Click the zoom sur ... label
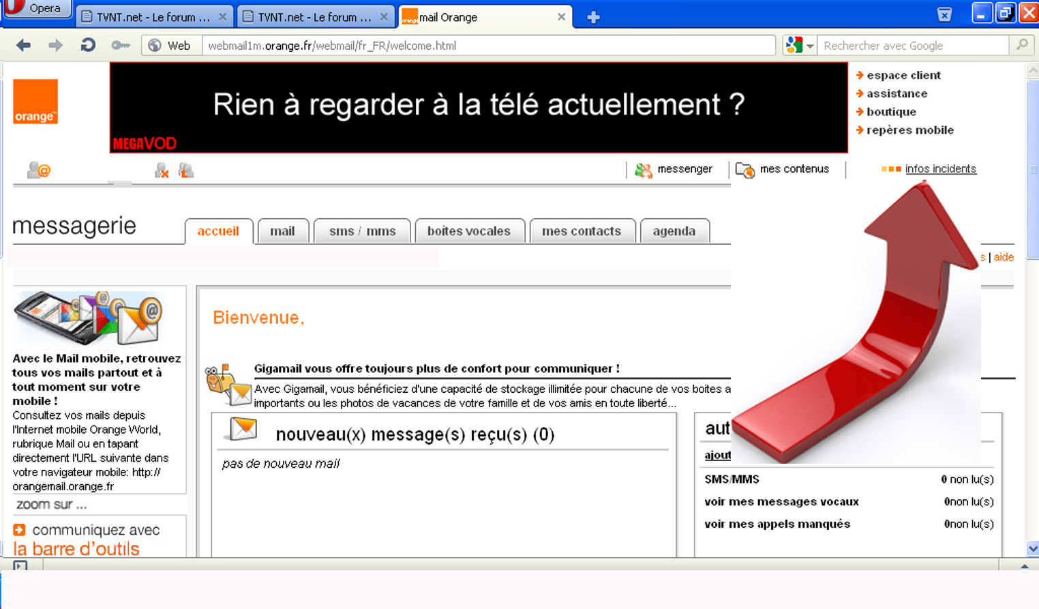Viewport: 1039px width, 609px height. coord(51,505)
